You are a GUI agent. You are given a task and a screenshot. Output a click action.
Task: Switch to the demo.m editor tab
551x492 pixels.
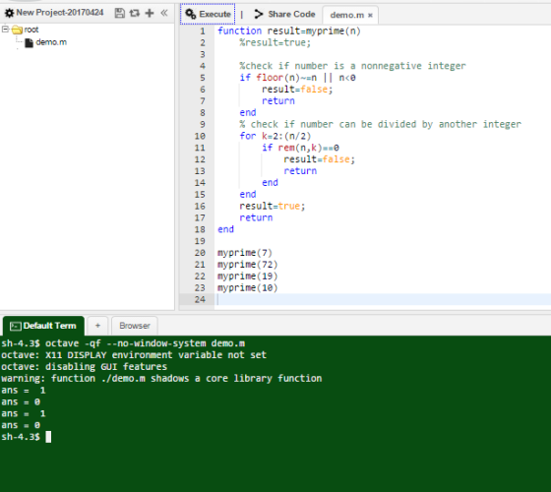[x=346, y=15]
